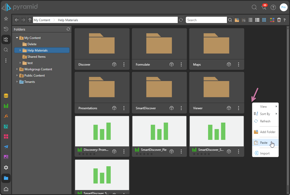Image resolution: width=290 pixels, height=195 pixels.
Task: Open the Recent history panel icon
Action: (6, 29)
